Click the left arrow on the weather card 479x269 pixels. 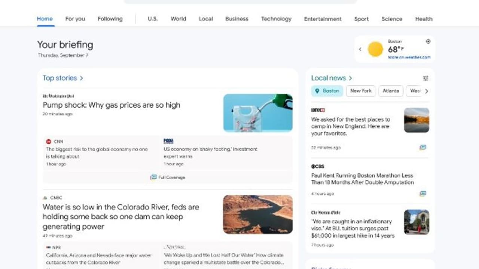coord(360,49)
